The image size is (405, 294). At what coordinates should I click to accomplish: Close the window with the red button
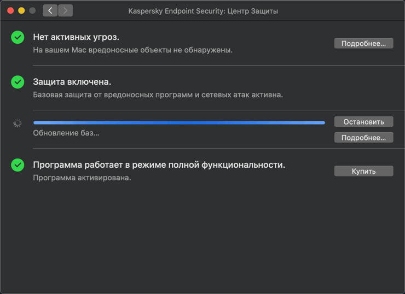[x=10, y=10]
